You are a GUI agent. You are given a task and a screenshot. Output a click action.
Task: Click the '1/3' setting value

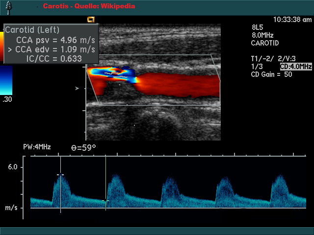(257, 67)
